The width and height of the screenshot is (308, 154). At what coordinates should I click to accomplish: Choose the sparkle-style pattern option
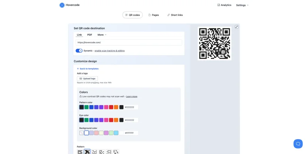pos(116,152)
